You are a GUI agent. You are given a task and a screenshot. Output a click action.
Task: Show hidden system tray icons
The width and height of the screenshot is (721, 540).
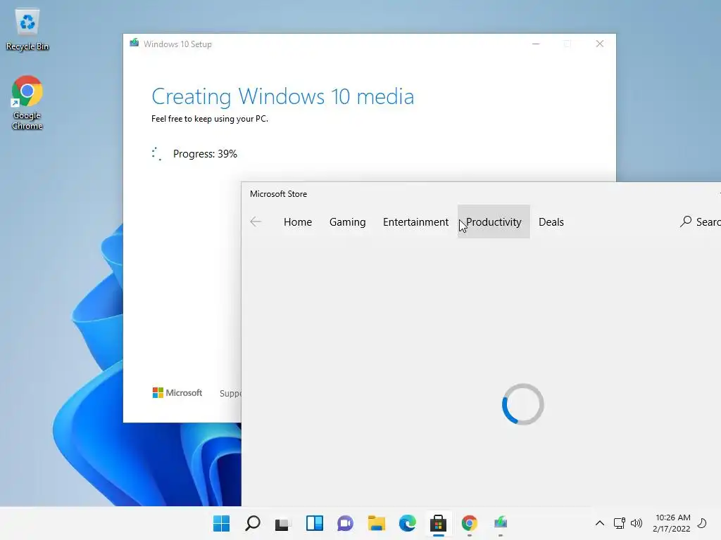600,523
